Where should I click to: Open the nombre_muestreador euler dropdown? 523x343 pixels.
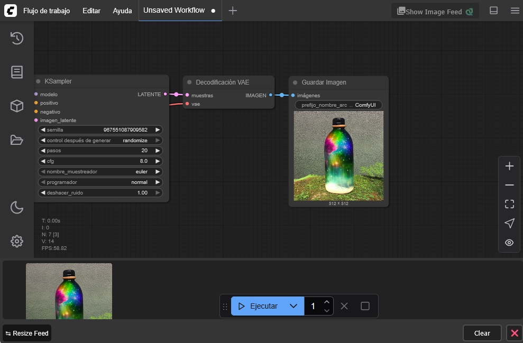100,172
